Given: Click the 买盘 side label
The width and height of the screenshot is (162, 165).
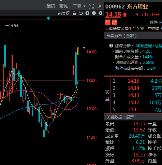Looking at the screenshot, I should pyautogui.click(x=107, y=95).
